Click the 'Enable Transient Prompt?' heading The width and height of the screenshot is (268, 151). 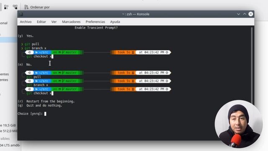click(96, 28)
